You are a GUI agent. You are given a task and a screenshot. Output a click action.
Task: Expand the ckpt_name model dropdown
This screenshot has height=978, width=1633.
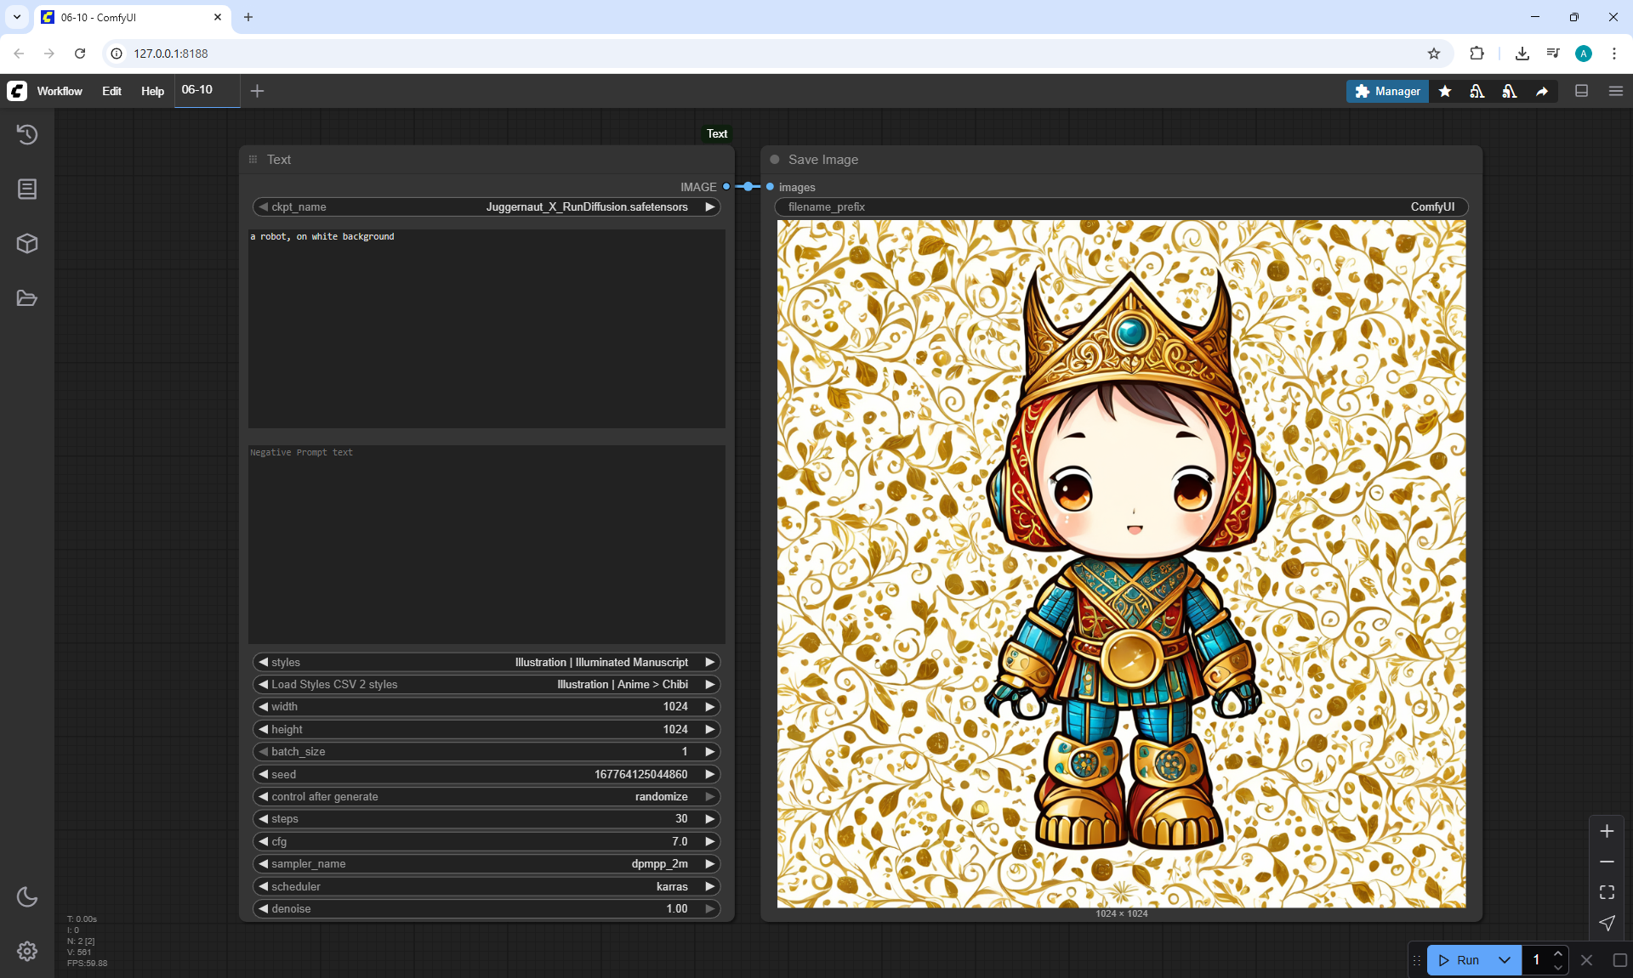coord(586,207)
